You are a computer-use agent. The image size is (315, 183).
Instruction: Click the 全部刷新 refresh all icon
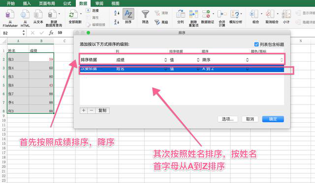pos(73,14)
